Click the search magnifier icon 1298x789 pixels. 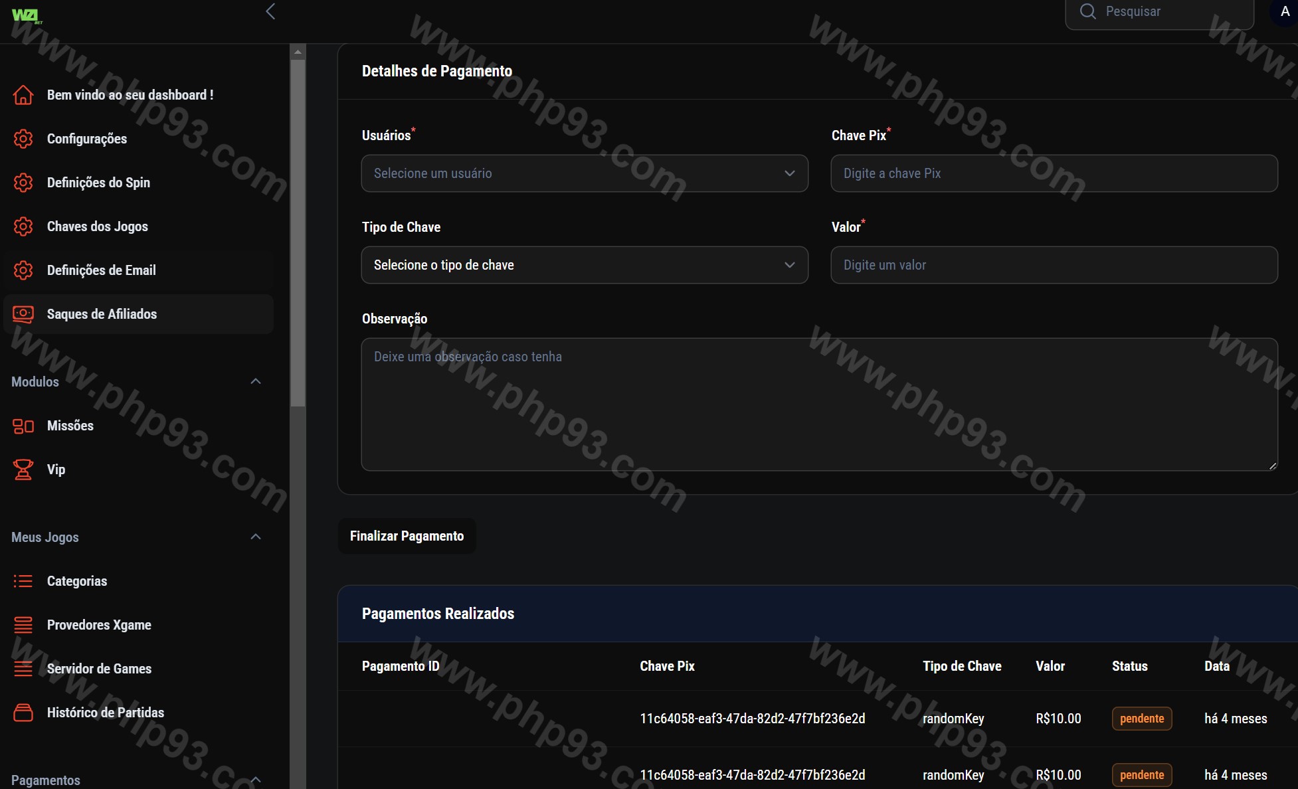(x=1087, y=11)
